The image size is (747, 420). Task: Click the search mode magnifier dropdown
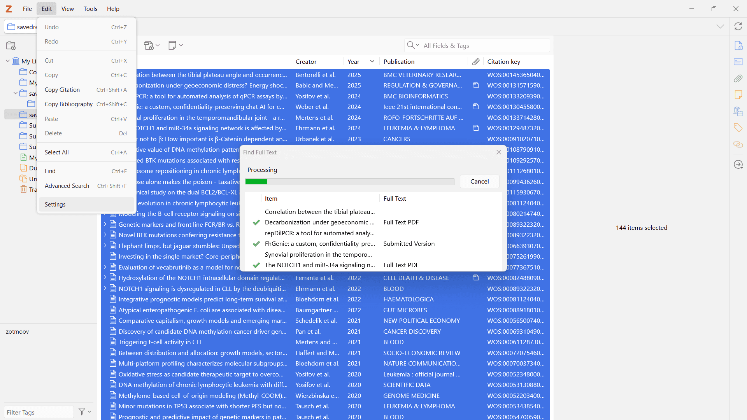point(413,45)
